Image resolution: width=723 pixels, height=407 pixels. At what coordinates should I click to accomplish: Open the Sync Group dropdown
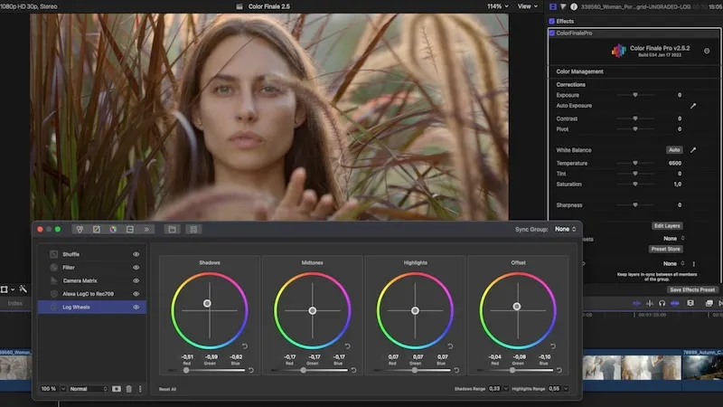pyautogui.click(x=566, y=230)
